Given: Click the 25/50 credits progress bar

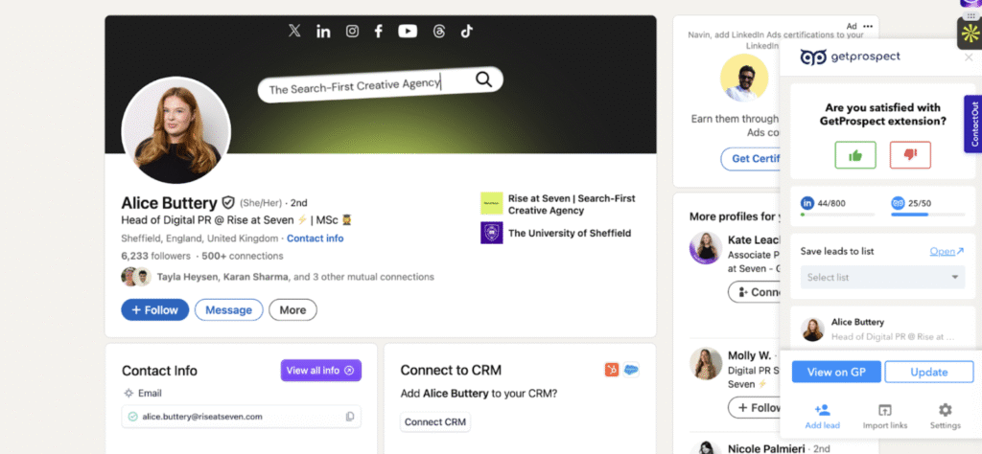Looking at the screenshot, I should (928, 215).
